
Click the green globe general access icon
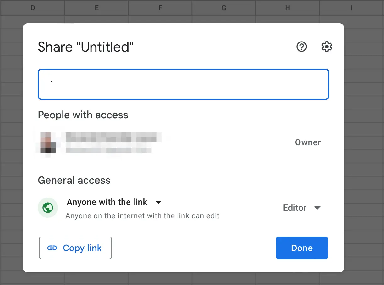pyautogui.click(x=48, y=208)
